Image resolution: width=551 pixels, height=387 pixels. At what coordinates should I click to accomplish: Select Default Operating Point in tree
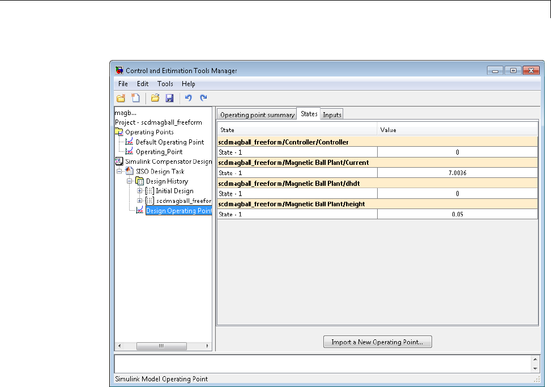pos(169,142)
